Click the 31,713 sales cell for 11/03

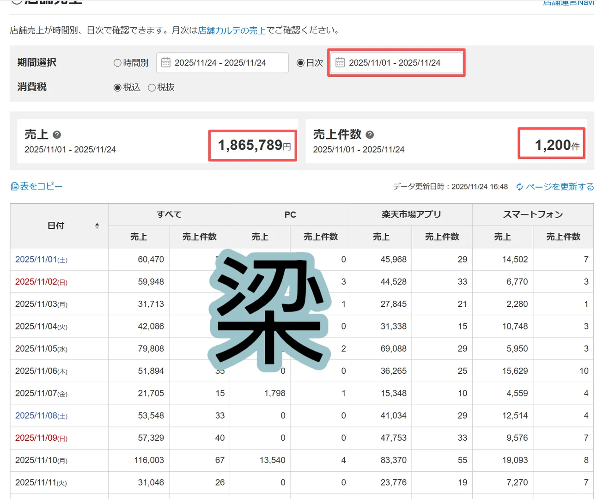[139, 304]
